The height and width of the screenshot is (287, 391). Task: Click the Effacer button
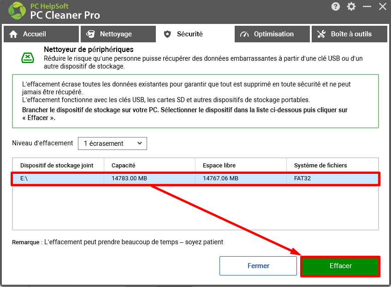coord(340,266)
